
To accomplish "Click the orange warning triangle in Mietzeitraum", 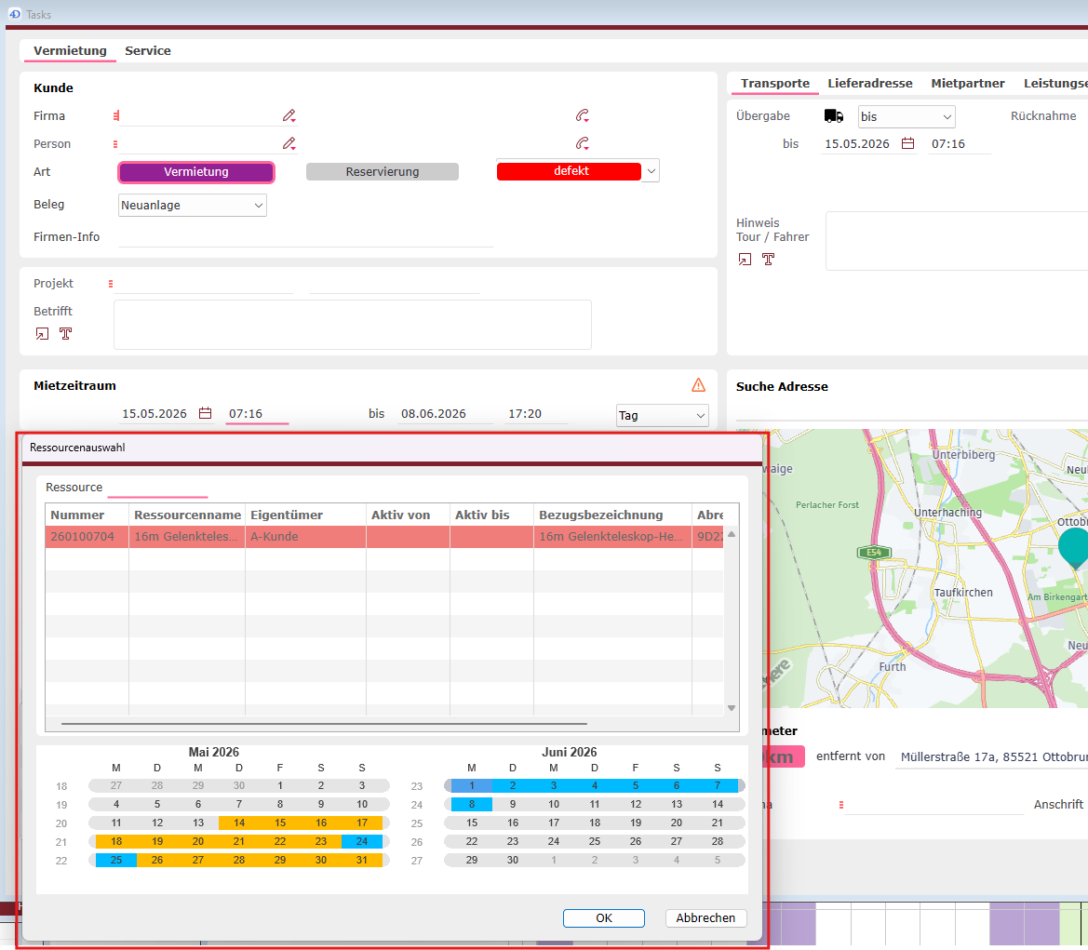I will [698, 385].
